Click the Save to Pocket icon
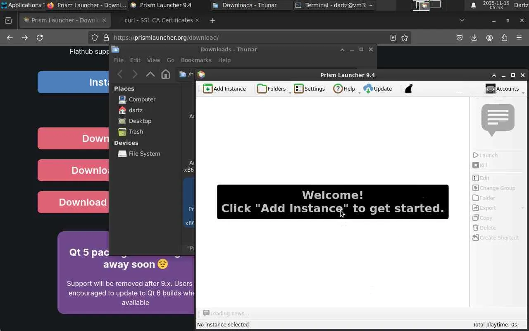This screenshot has width=529, height=331. (x=460, y=38)
